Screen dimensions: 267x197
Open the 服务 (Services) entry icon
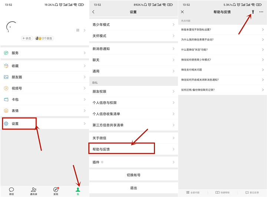coord(6,53)
